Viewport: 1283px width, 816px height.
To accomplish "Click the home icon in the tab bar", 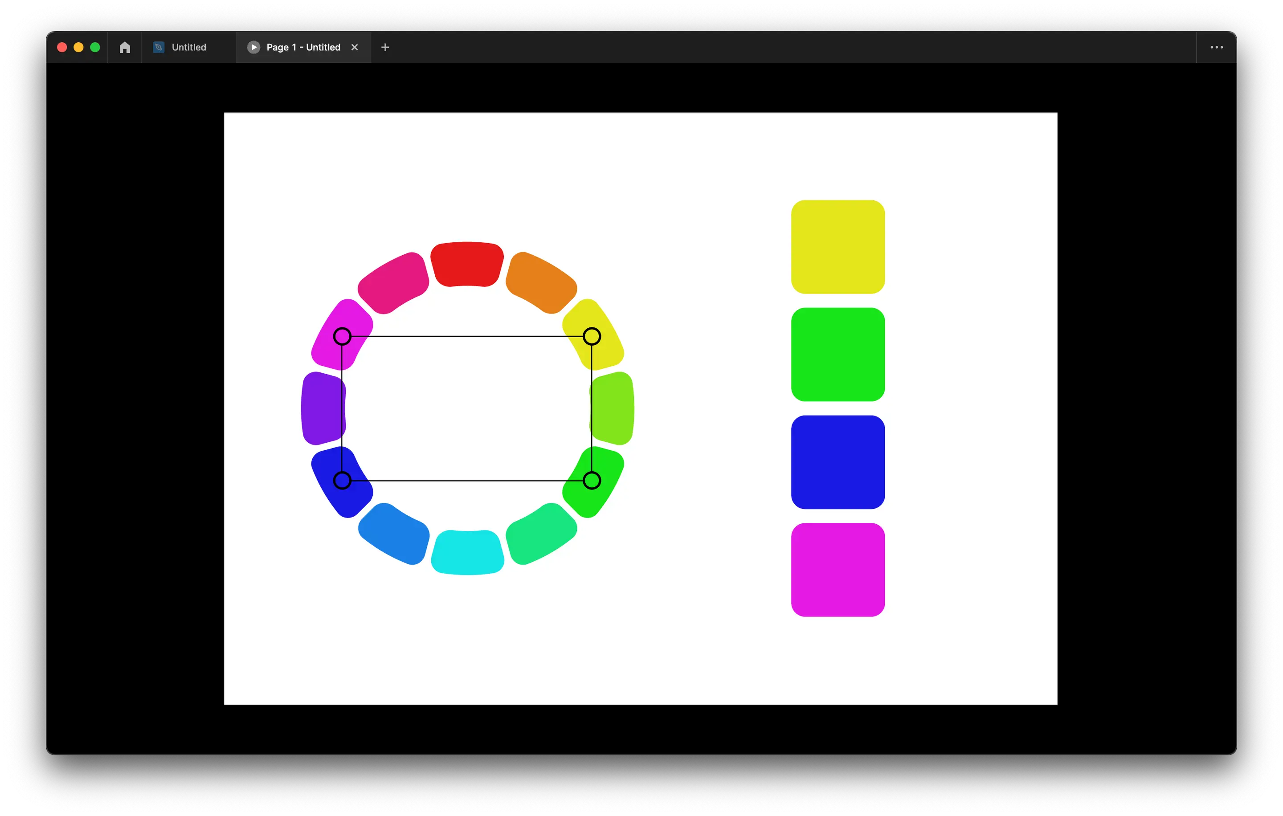I will [125, 47].
